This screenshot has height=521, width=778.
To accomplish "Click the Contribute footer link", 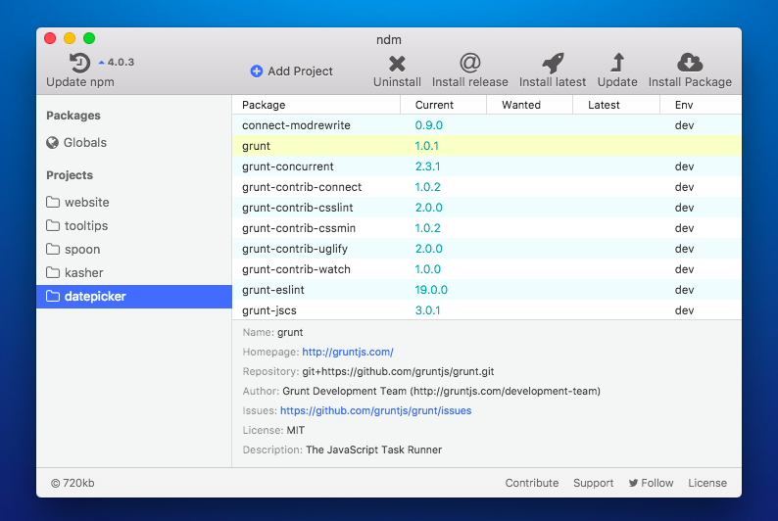I will click(x=532, y=483).
